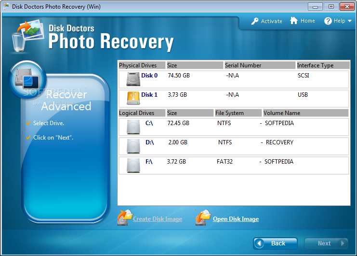Click the Select Drive instruction text
This screenshot has width=357, height=256.
click(49, 123)
